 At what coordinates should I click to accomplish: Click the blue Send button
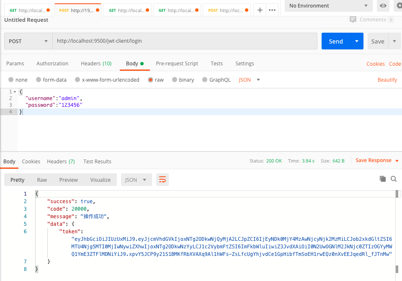click(336, 41)
